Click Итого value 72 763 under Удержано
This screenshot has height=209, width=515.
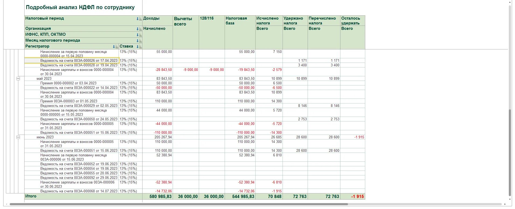300,197
